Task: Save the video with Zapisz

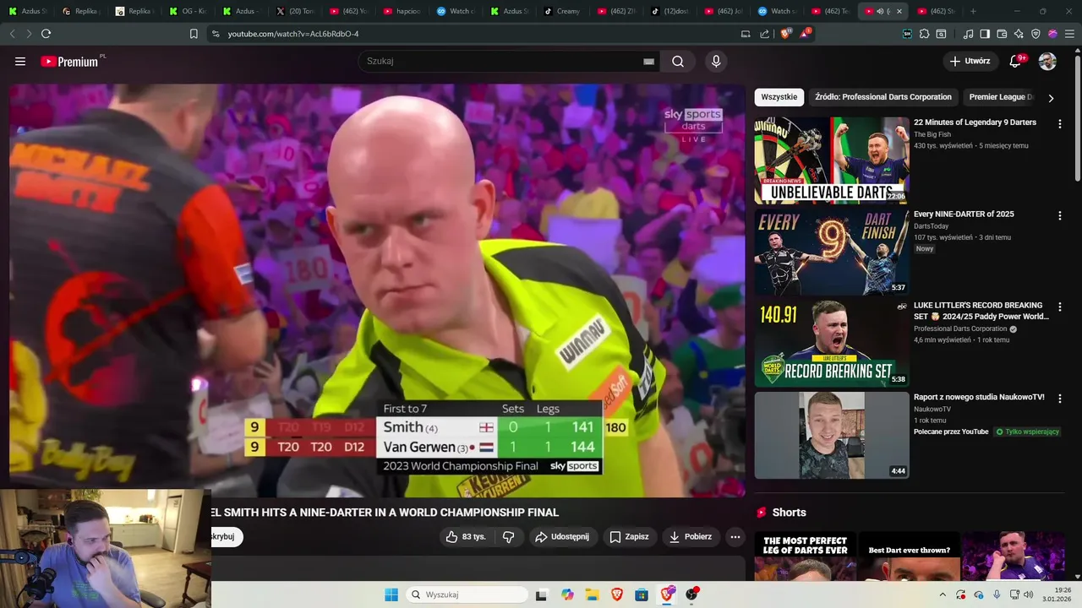Action: (x=630, y=537)
